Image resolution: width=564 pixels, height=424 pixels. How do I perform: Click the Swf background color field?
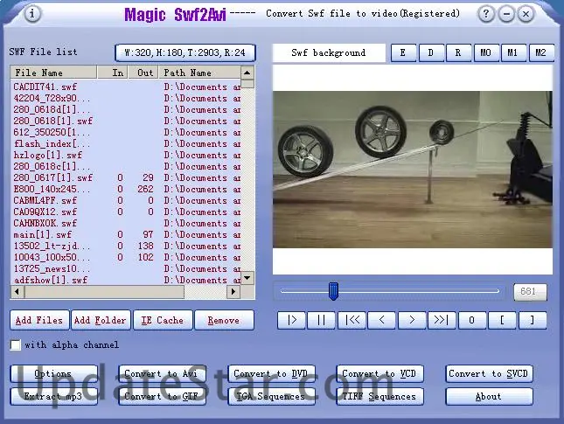329,52
